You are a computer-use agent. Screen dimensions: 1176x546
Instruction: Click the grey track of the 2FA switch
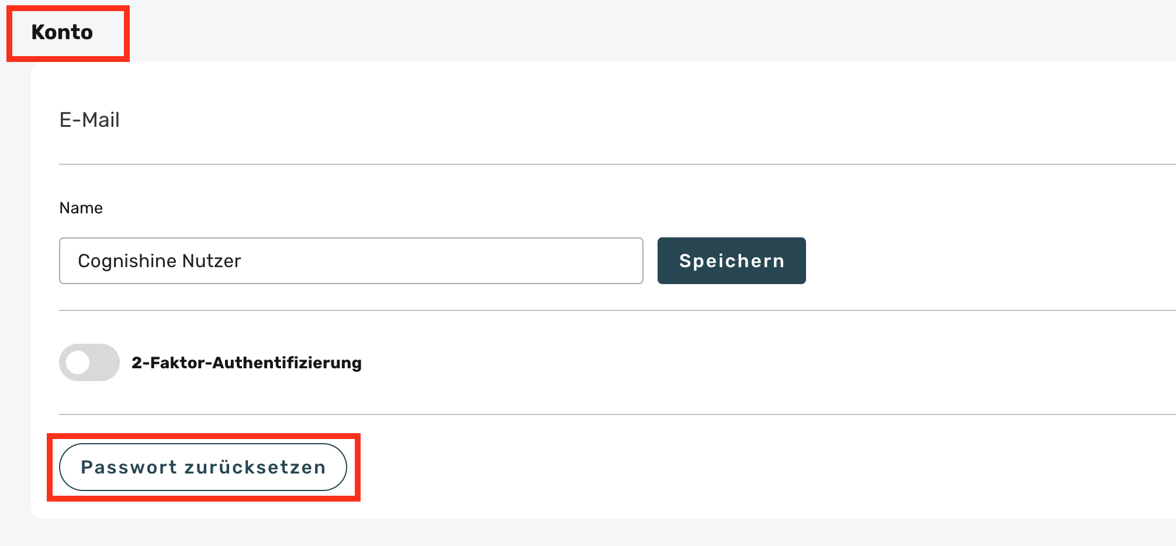pyautogui.click(x=105, y=362)
